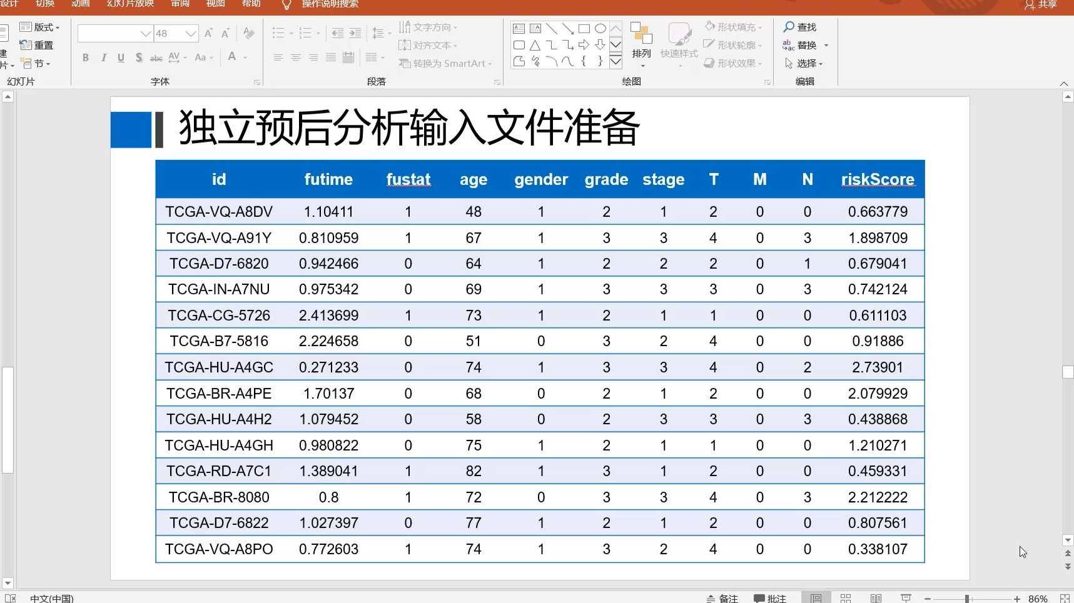Open the 切换 transitions tab
1074x603 pixels.
(45, 4)
